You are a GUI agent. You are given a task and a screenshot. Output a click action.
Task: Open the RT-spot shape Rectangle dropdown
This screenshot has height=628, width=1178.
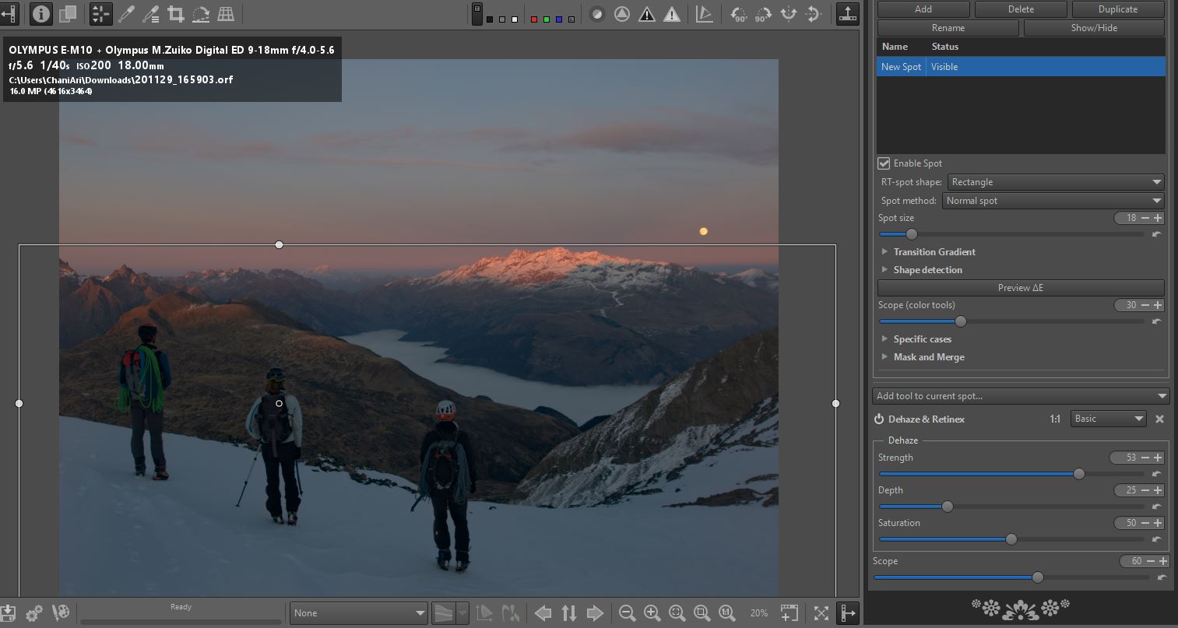pos(1055,182)
